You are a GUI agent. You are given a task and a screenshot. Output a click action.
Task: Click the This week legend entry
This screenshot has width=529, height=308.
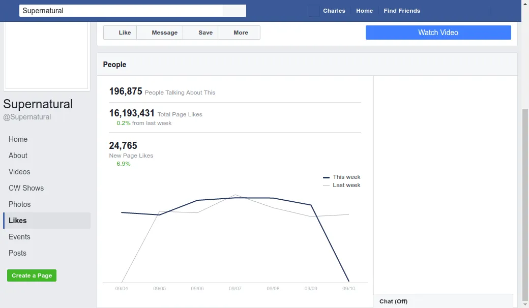pyautogui.click(x=341, y=177)
